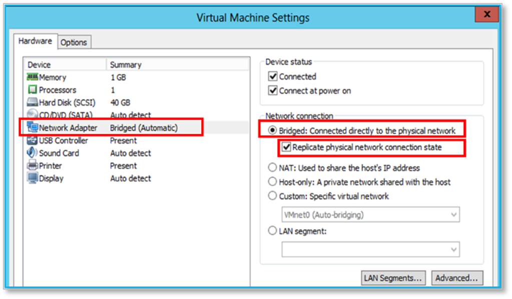Select the Sound Card speaker icon

[33, 153]
